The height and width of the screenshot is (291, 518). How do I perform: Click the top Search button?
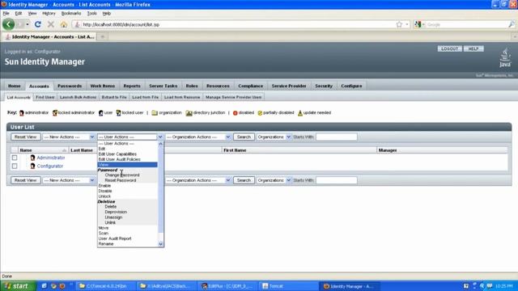[x=244, y=137]
